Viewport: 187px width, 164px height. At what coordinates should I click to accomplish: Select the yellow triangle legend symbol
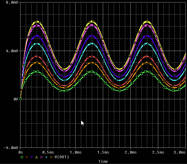click(x=36, y=157)
